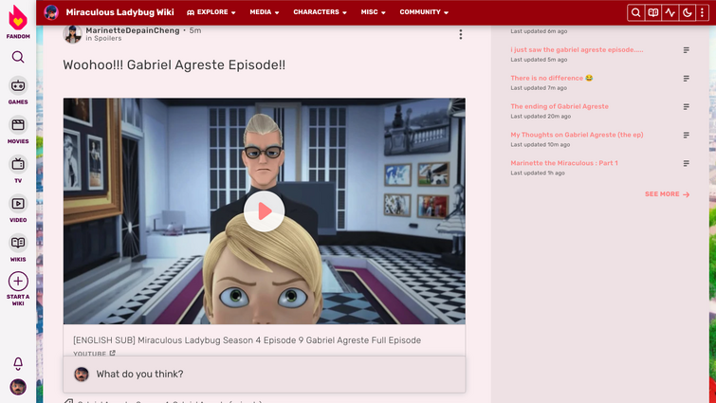Open 'Marinette the Miraculous : Part 1' post
Viewport: 716px width, 403px height.
[564, 163]
